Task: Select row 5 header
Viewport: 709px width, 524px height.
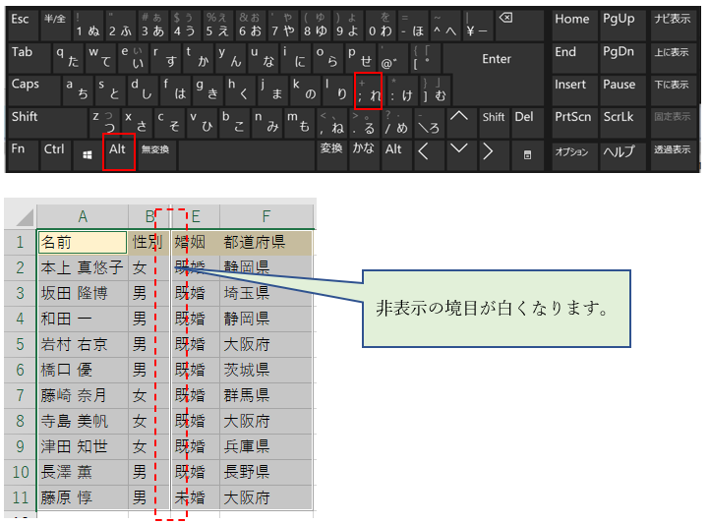Action: pos(21,345)
